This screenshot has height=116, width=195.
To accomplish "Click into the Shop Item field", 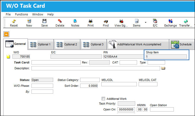I will [x=166, y=57].
